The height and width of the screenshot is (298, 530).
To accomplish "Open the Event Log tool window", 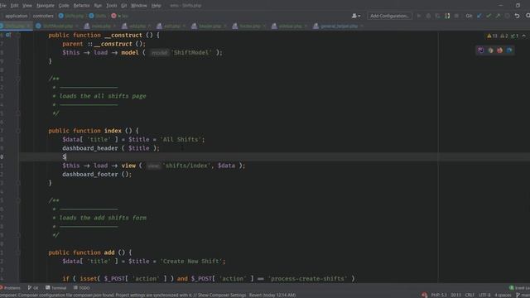I will (x=519, y=288).
